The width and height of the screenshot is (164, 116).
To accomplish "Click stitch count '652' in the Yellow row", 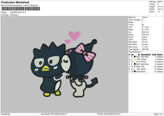I will coord(139,59).
